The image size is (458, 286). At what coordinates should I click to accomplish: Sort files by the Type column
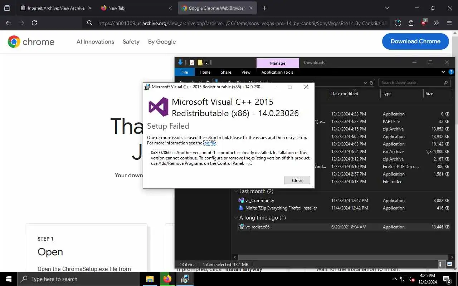click(402, 94)
